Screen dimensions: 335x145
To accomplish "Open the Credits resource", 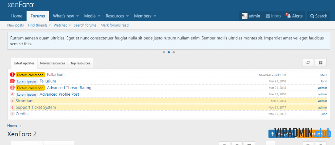I will 22,114.
